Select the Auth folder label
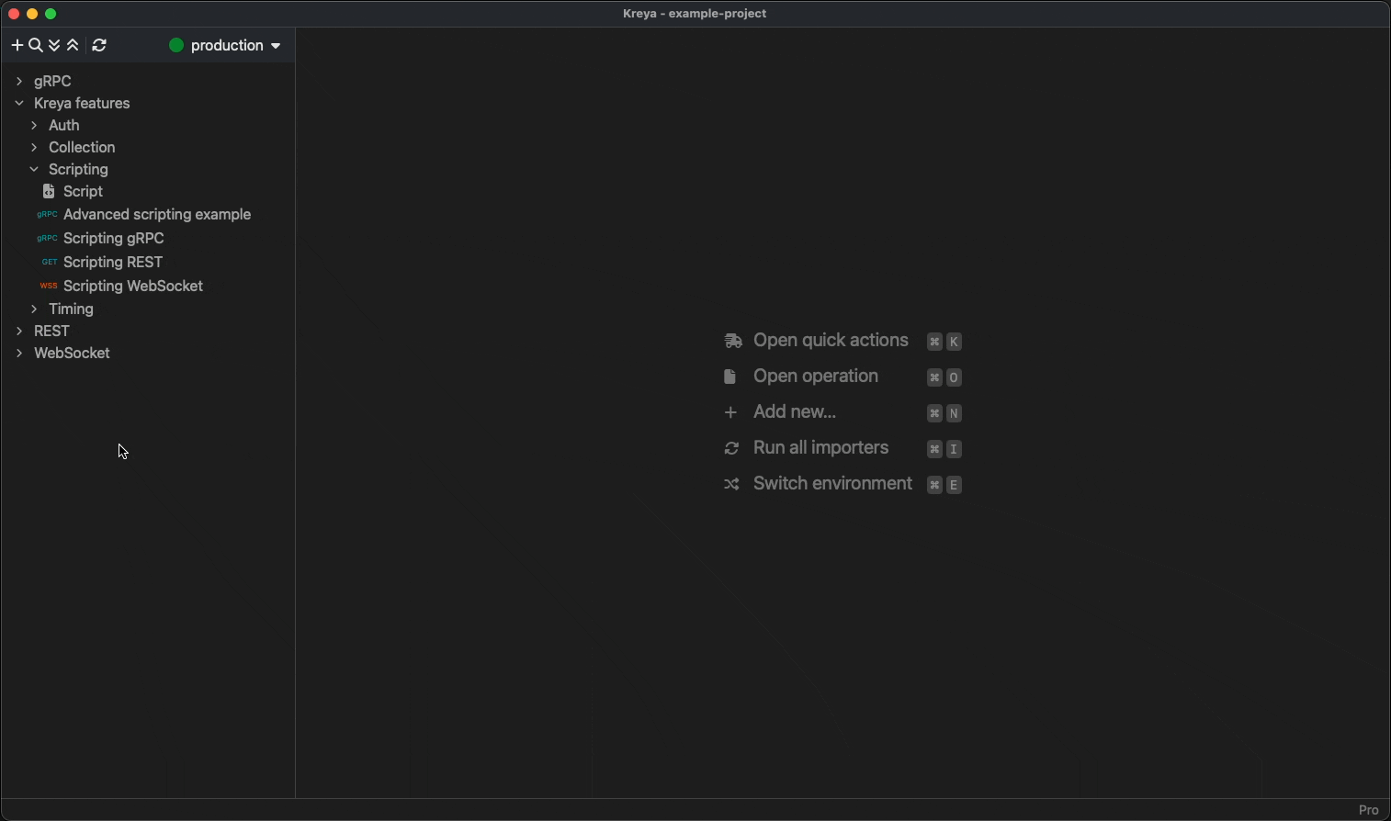Screen dimensions: 1391x821 click(64, 126)
